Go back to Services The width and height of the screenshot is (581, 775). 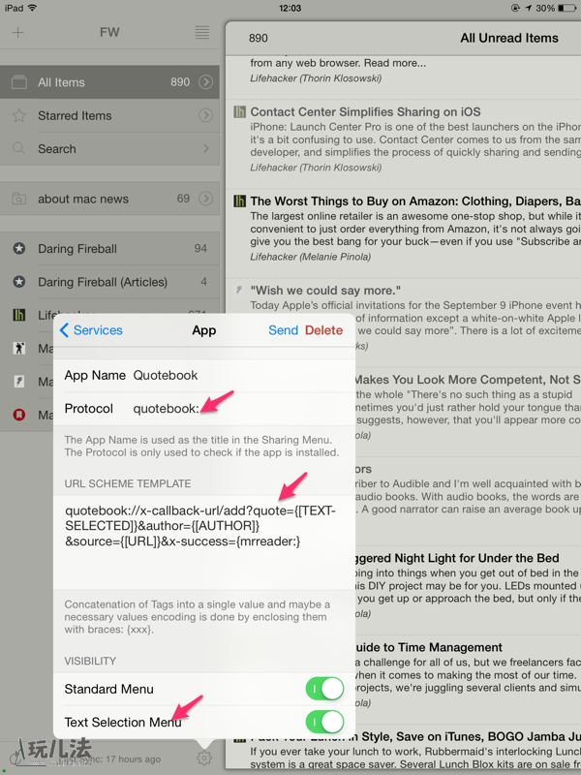point(91,330)
